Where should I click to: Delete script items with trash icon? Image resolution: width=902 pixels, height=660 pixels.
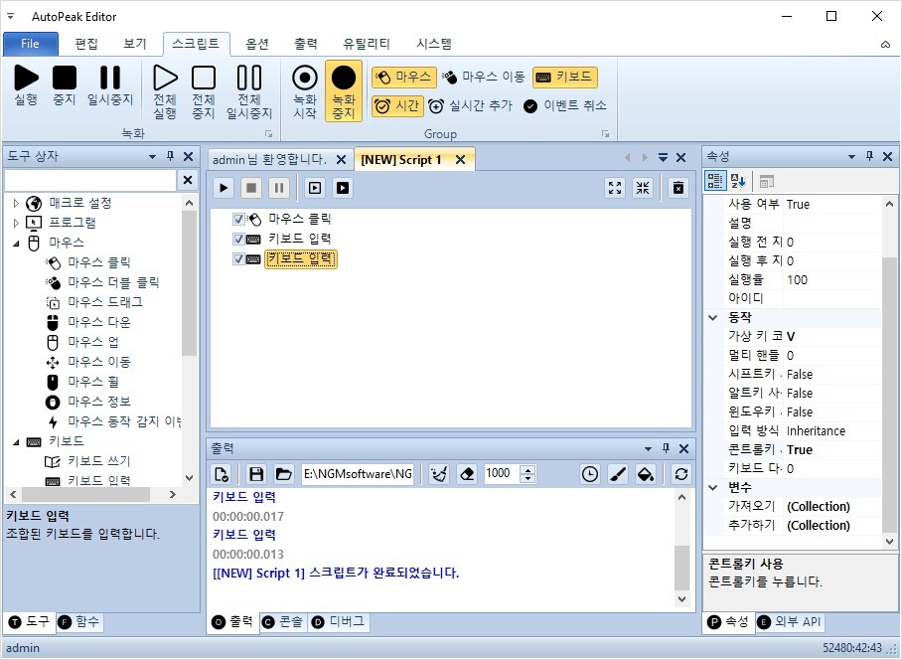click(678, 188)
